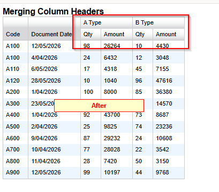Click the Amount header under B Type
The height and width of the screenshot is (192, 219).
[x=169, y=34]
